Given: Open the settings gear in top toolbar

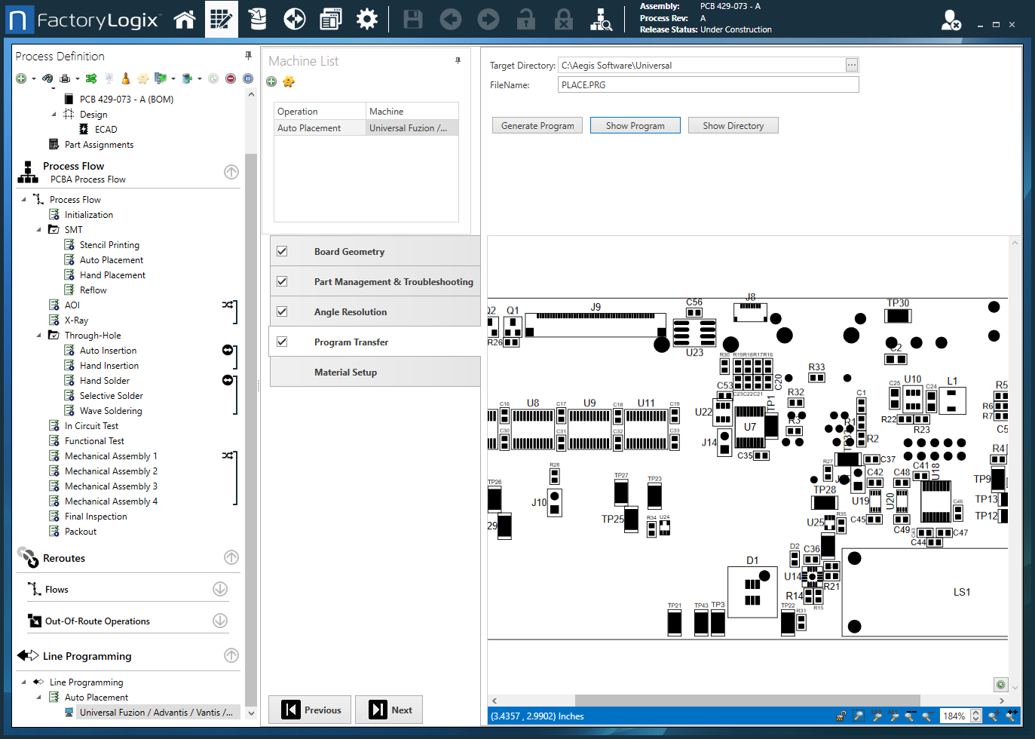Looking at the screenshot, I should pos(367,20).
